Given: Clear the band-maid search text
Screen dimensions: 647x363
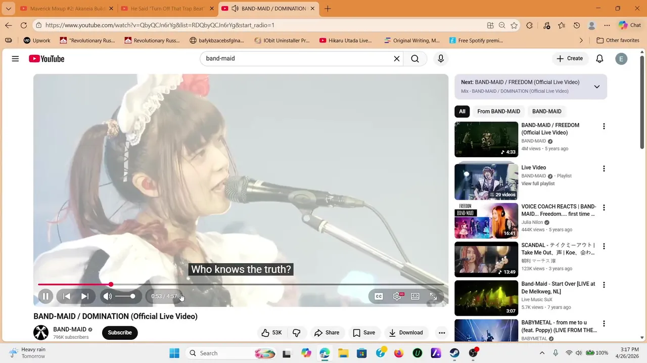Looking at the screenshot, I should pos(397,58).
